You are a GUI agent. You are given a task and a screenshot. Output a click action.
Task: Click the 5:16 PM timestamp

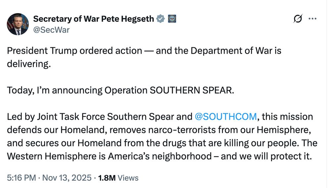tap(21, 178)
